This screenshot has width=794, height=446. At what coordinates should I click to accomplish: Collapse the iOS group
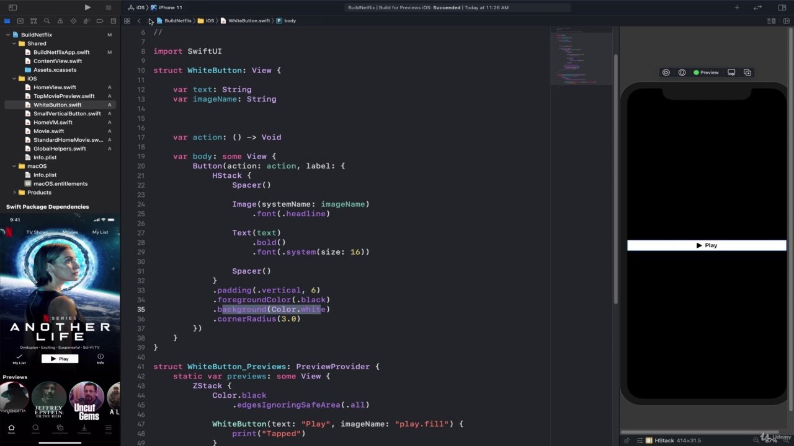[x=14, y=79]
